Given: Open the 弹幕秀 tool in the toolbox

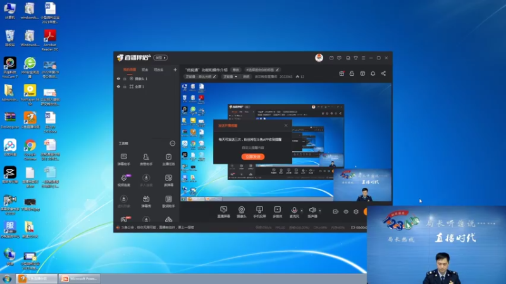Looking at the screenshot, I should 146,201.
